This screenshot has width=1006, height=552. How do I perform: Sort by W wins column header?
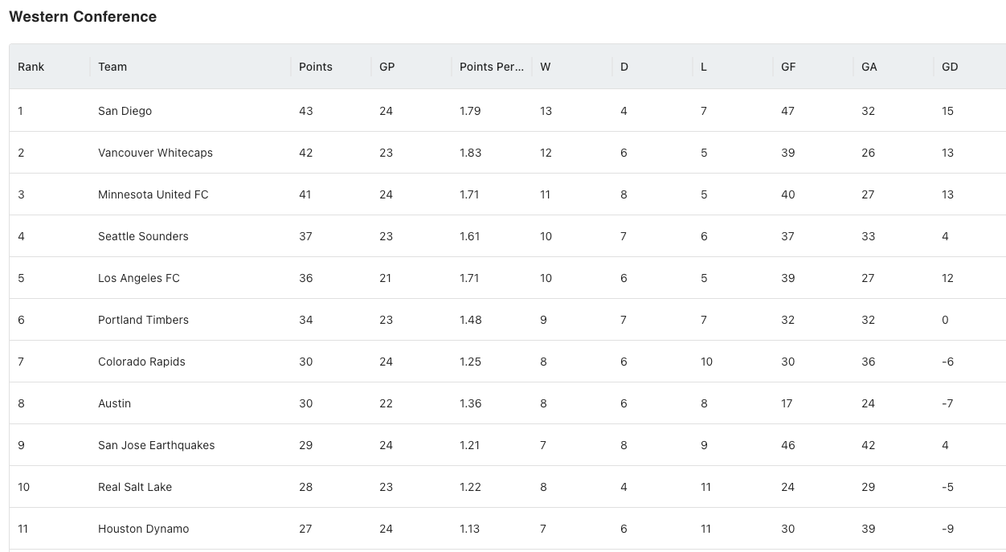(546, 67)
